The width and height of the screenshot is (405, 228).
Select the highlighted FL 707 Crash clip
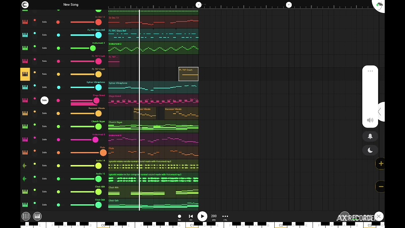point(189,74)
